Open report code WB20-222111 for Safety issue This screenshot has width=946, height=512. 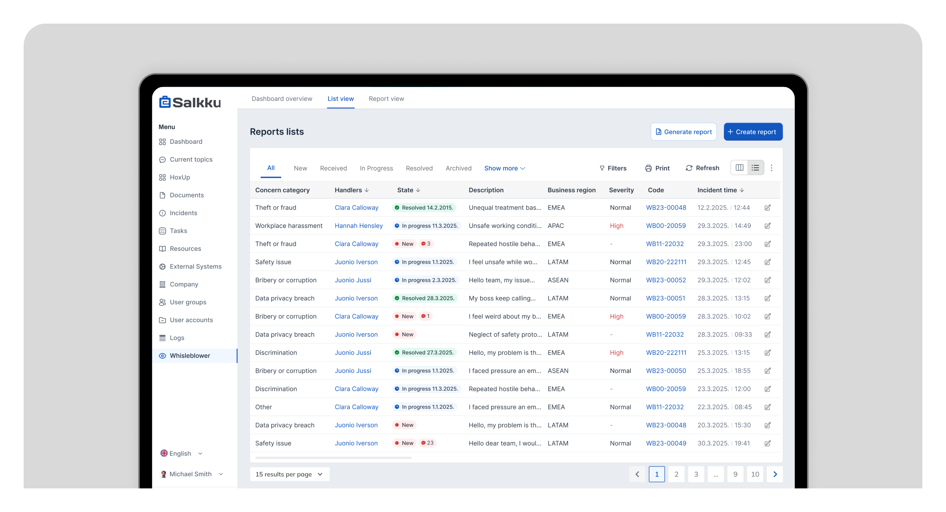click(666, 262)
